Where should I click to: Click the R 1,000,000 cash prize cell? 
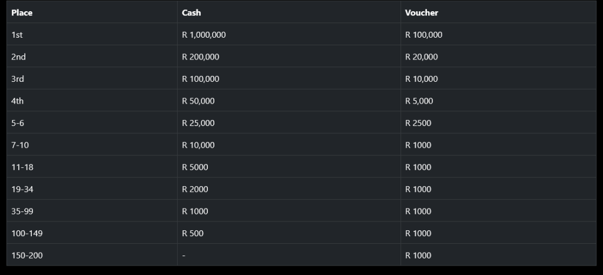(x=204, y=35)
